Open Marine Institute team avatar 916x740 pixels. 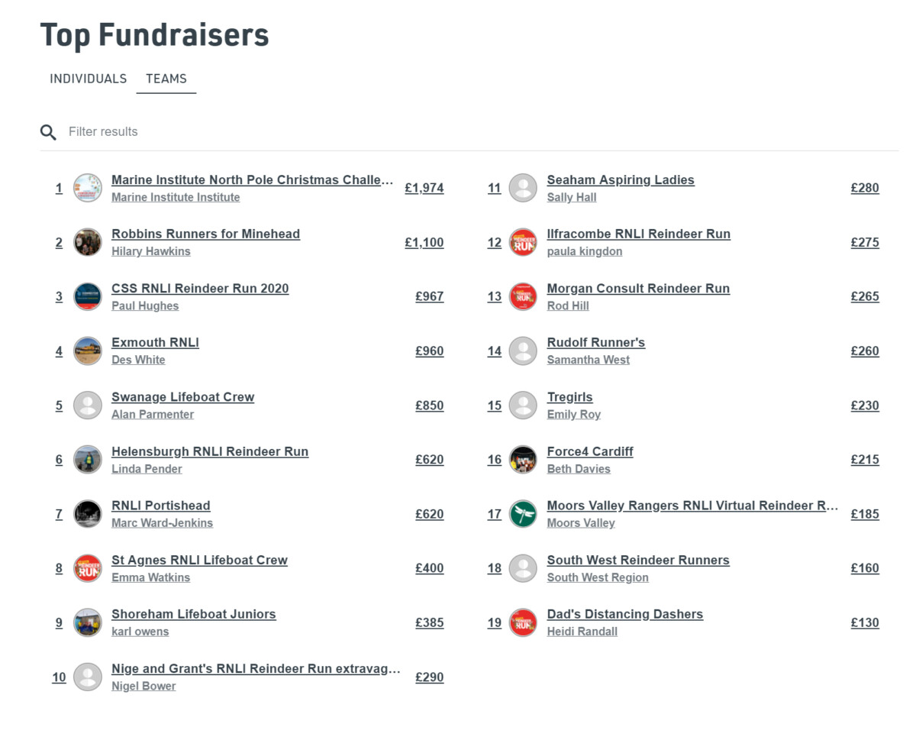click(x=88, y=188)
